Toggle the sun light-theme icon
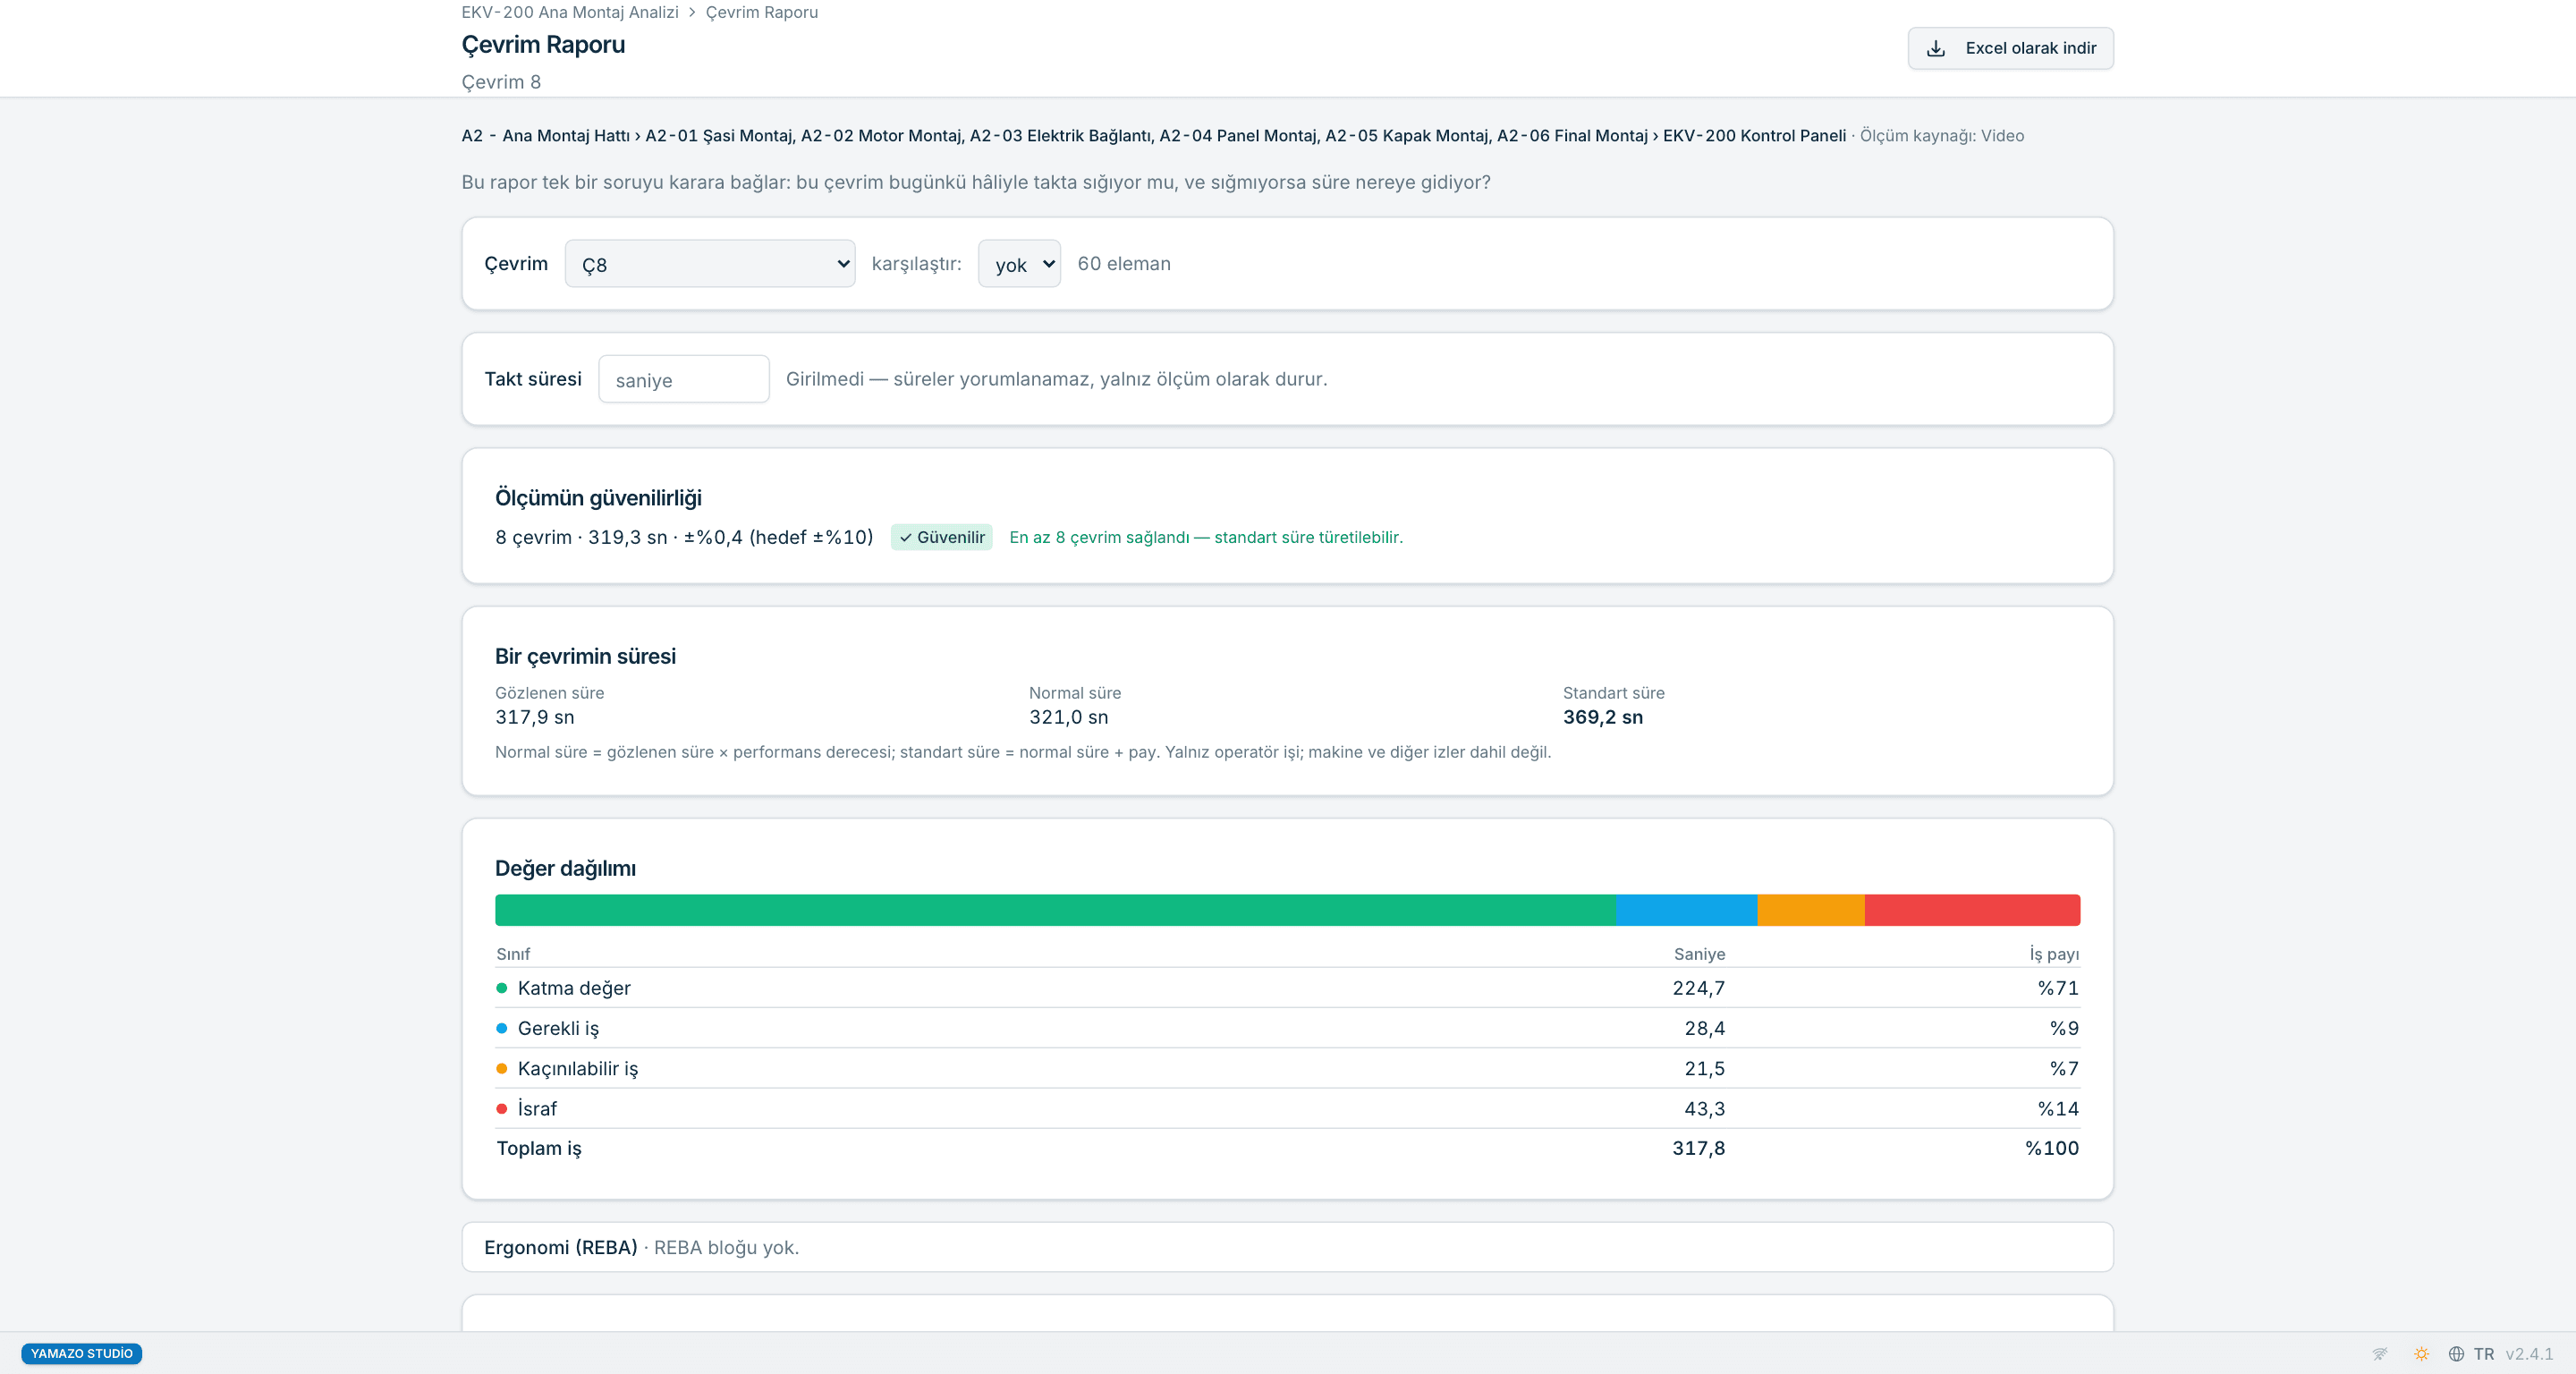Image resolution: width=2576 pixels, height=1374 pixels. point(2421,1353)
